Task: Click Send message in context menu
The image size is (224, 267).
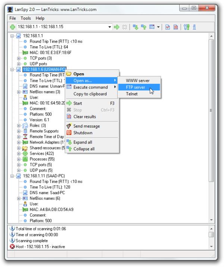Action: (86, 126)
